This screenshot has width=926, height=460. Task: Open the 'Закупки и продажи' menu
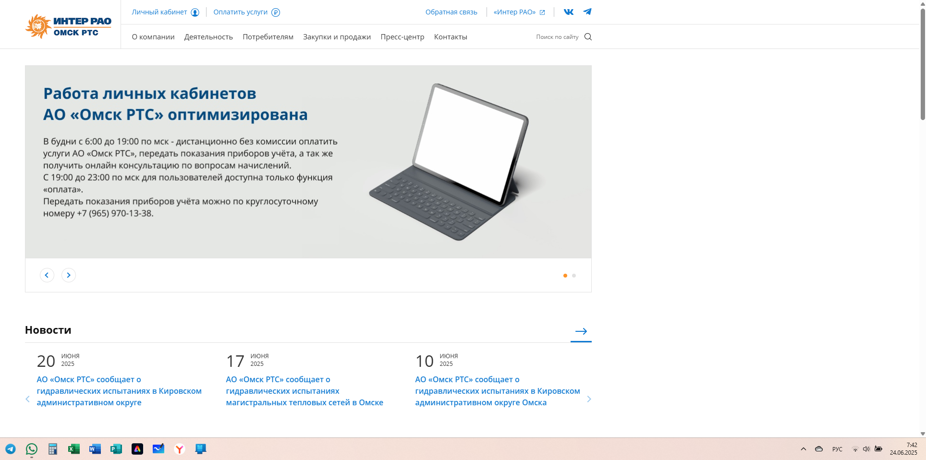click(x=337, y=37)
